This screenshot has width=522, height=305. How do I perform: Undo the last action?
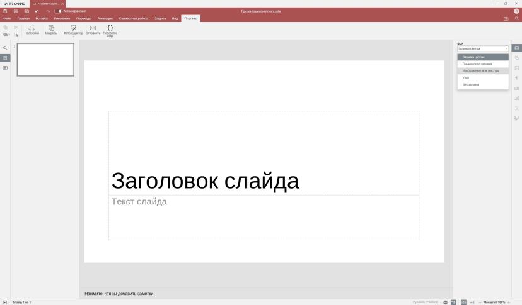click(37, 11)
